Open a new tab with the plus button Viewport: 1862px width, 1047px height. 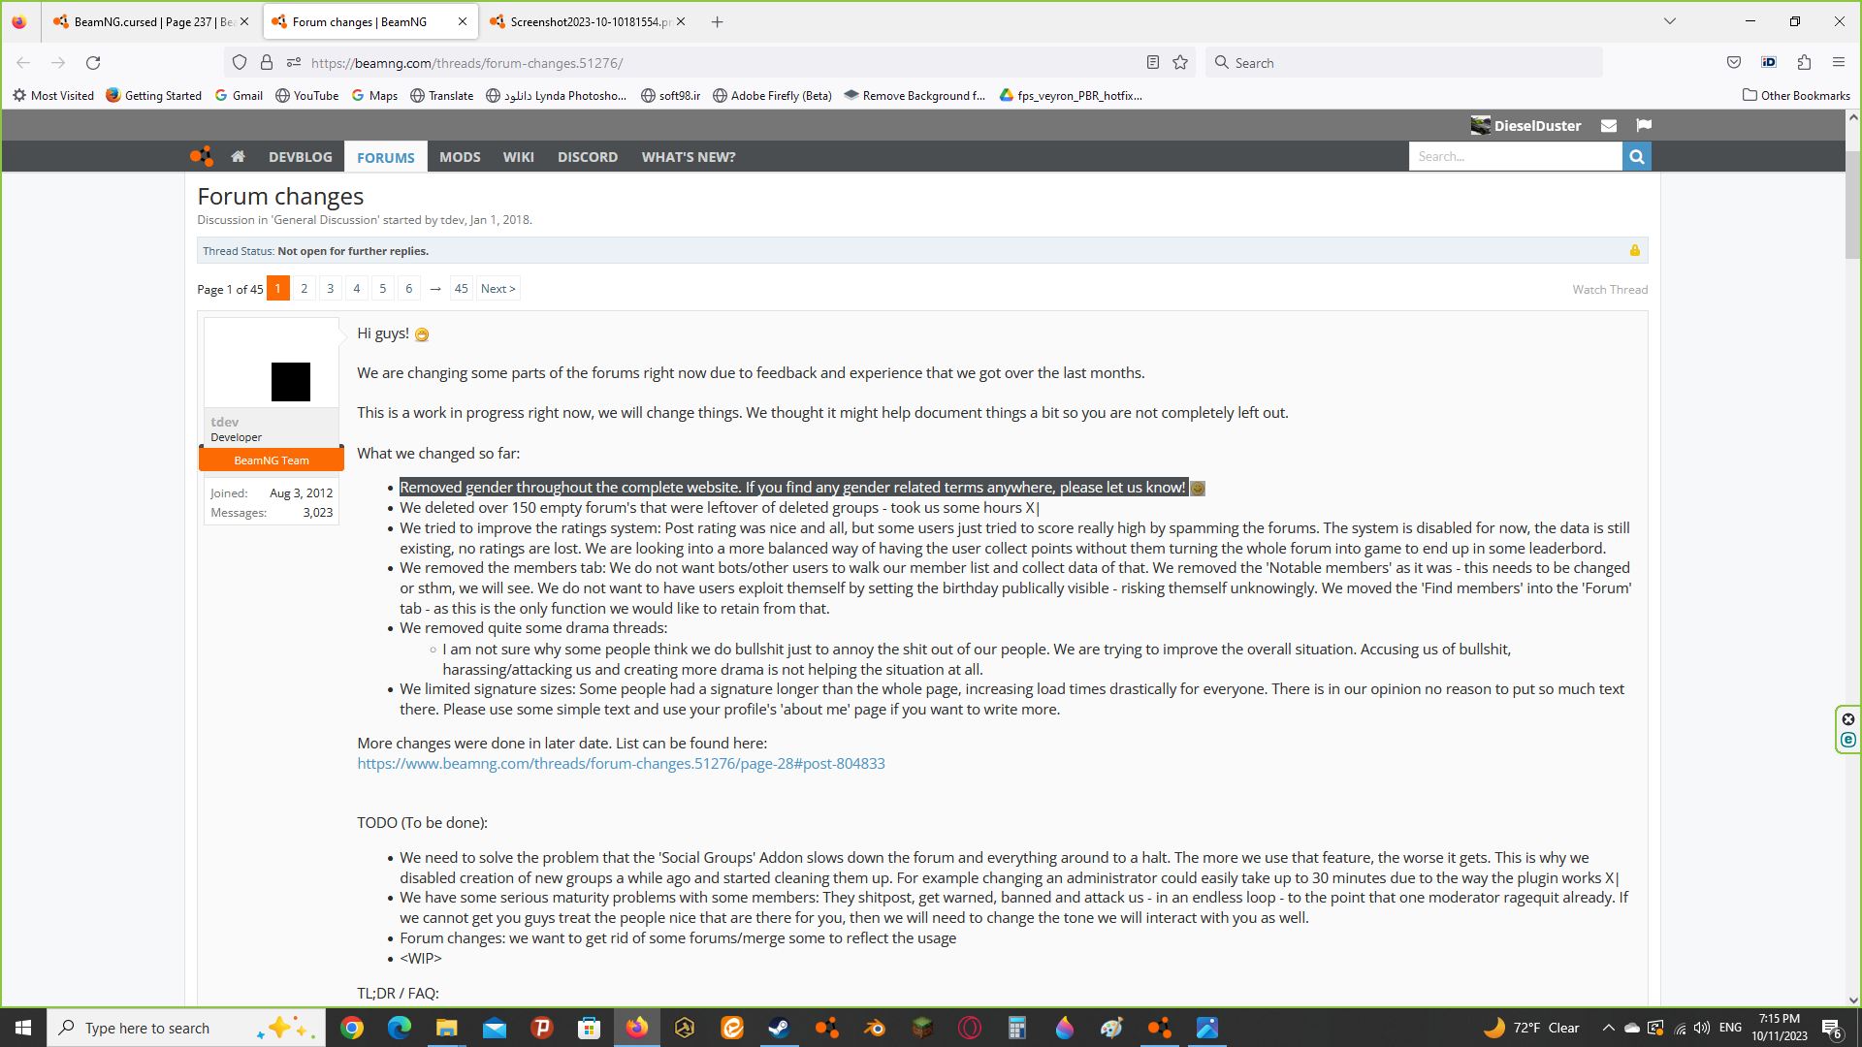[x=718, y=21]
